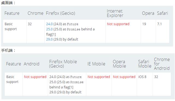Click iOS 8 Safari Mobile cell

coord(145,84)
